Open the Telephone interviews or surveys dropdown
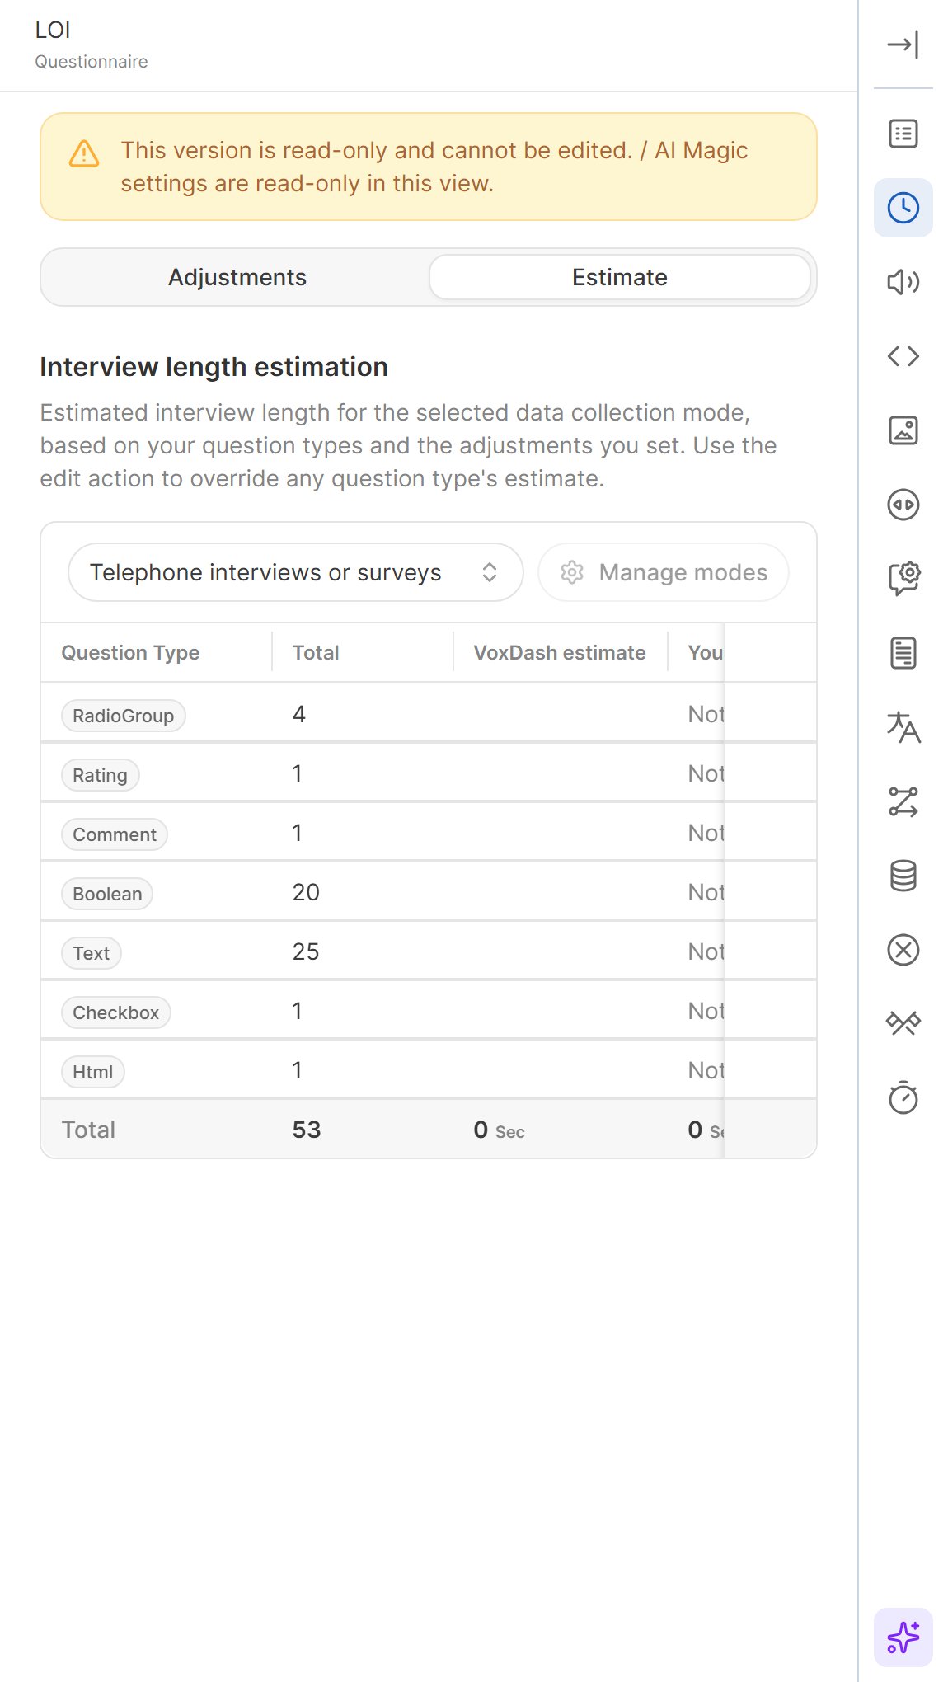The height and width of the screenshot is (1682, 948). tap(295, 572)
